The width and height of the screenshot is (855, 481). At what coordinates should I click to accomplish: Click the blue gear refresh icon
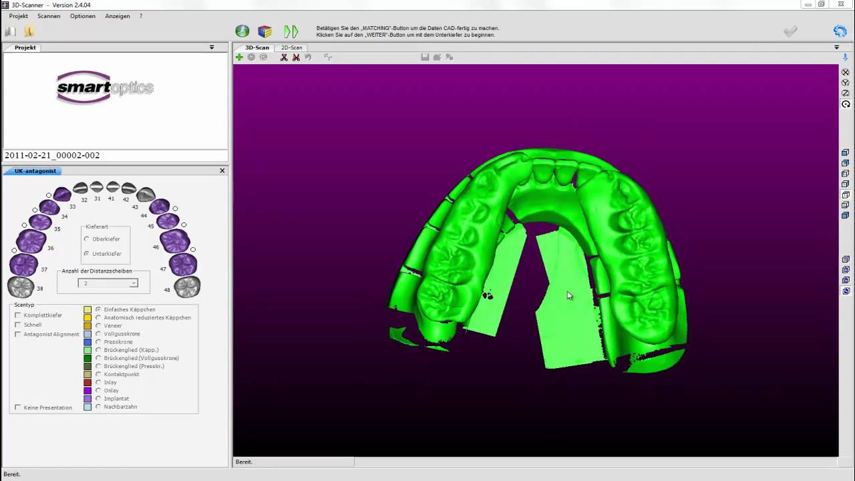840,31
